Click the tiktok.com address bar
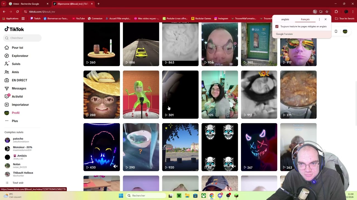The height and width of the screenshot is (200, 357). (167, 12)
